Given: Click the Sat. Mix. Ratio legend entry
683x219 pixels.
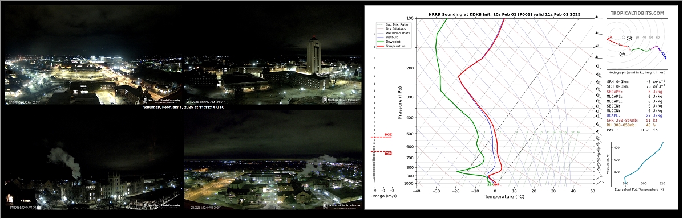Looking at the screenshot, I should point(391,25).
